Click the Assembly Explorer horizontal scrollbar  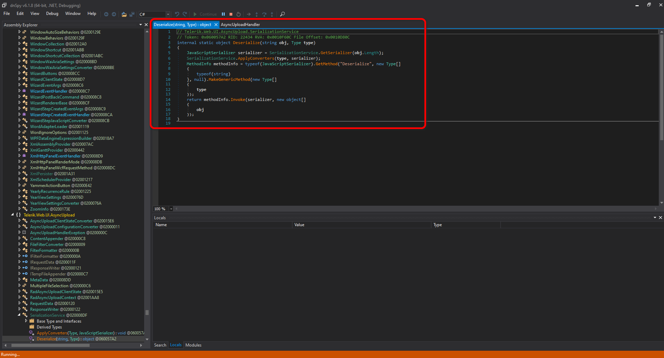click(x=50, y=346)
